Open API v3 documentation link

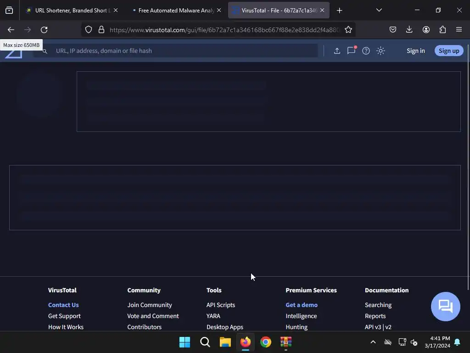click(373, 327)
